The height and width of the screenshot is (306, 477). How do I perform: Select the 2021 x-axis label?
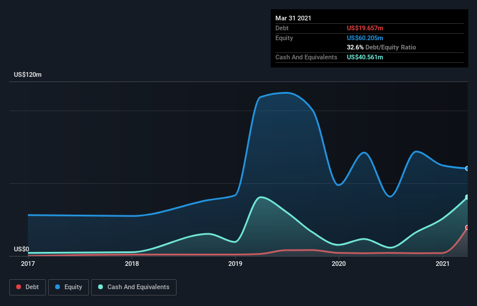coord(442,264)
